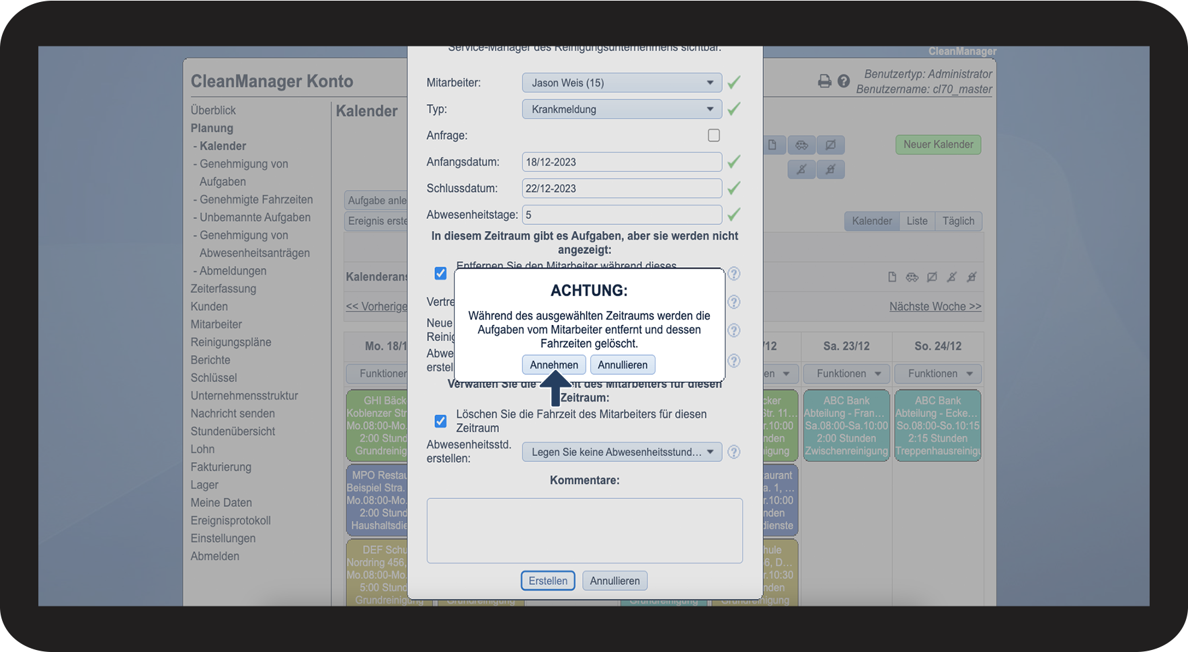Open the ABC Bank task card under Sa. 23/12
This screenshot has height=652, width=1188.
tap(846, 426)
